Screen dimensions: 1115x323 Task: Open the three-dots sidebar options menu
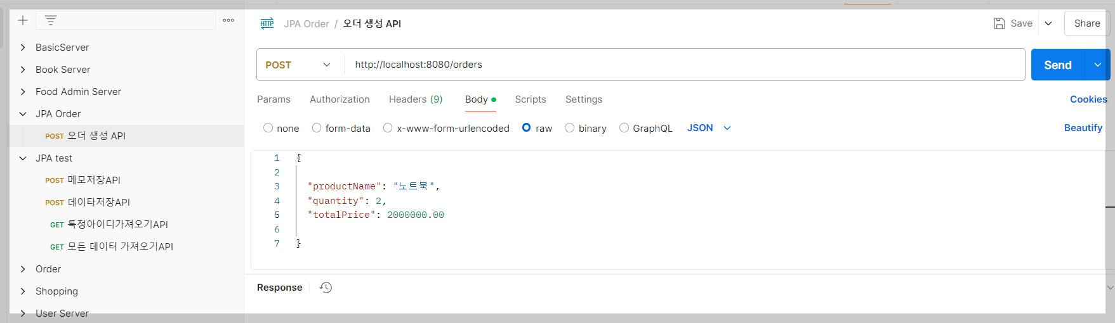pyautogui.click(x=228, y=20)
